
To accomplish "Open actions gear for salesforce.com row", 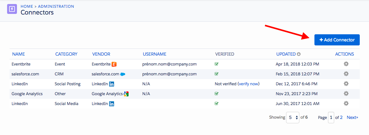I will (346, 74).
